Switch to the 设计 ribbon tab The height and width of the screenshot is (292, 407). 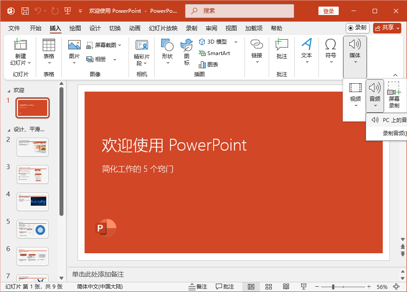tap(95, 28)
